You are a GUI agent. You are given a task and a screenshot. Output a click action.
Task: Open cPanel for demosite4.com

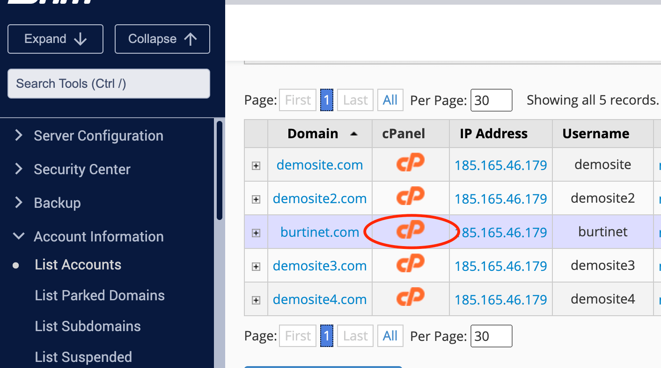coord(410,298)
